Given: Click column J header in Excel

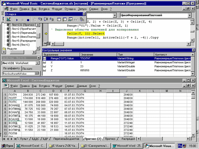Looking at the screenshot, I should [127, 91].
